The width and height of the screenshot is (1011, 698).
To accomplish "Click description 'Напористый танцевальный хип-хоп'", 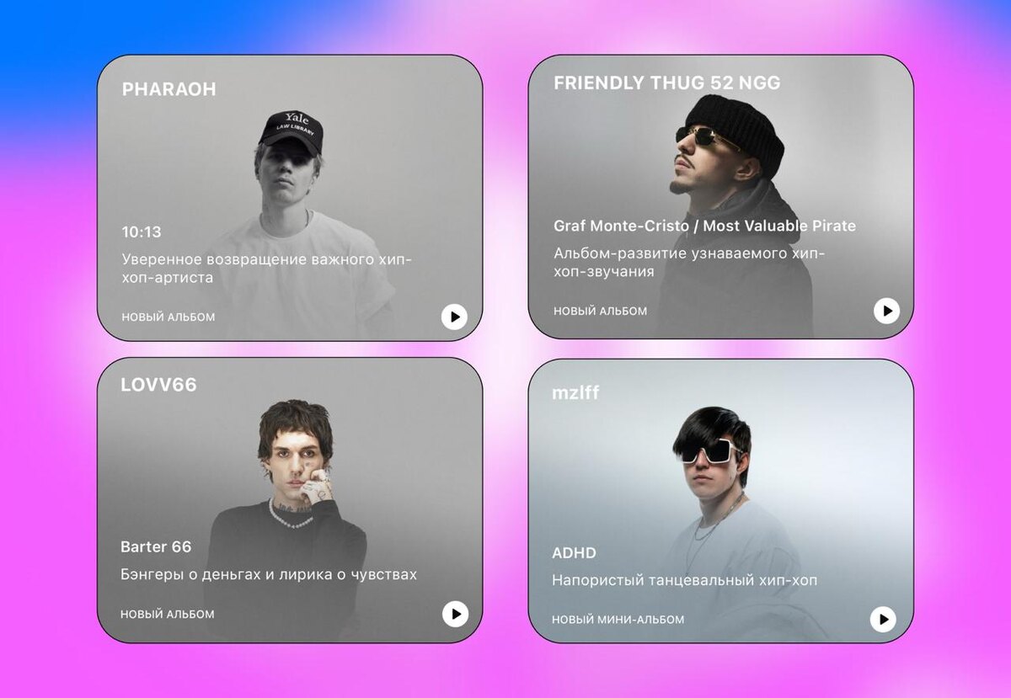I will (x=685, y=581).
